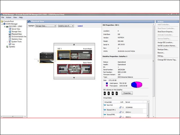The height and width of the screenshot is (135, 180).
Task: Click the blue Used space swatch
Action: point(107,83)
